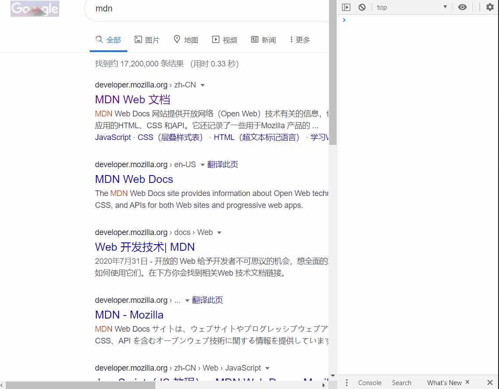Switch to the Console drawer tab
Viewport: 499px width, 389px height.
tap(369, 382)
